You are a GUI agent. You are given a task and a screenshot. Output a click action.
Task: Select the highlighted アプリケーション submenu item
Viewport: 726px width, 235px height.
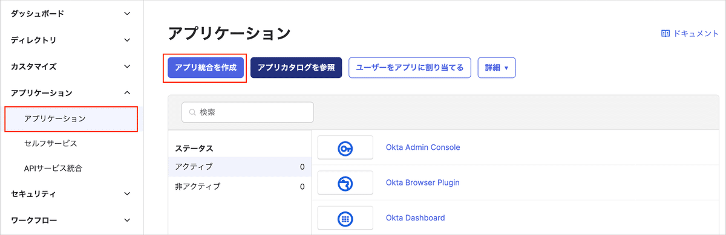[71, 119]
